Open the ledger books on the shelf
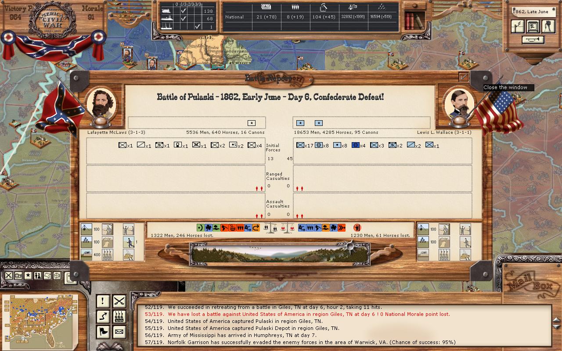This screenshot has width=562, height=351. pos(414,20)
